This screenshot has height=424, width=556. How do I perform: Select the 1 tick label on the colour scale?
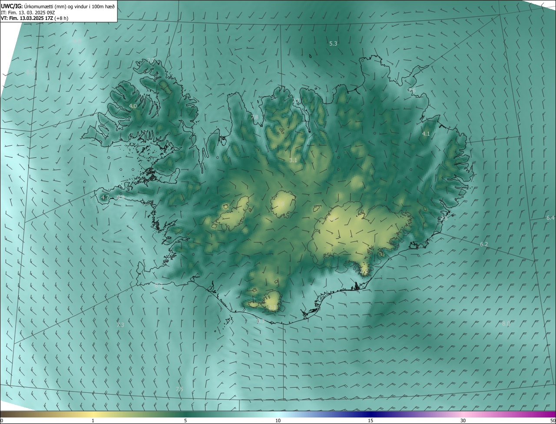(x=93, y=421)
